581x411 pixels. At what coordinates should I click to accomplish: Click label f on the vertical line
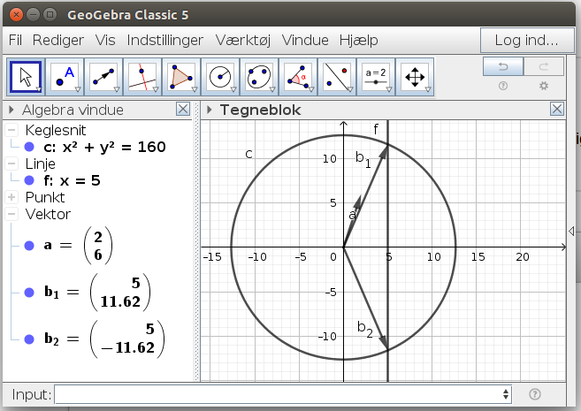click(376, 129)
